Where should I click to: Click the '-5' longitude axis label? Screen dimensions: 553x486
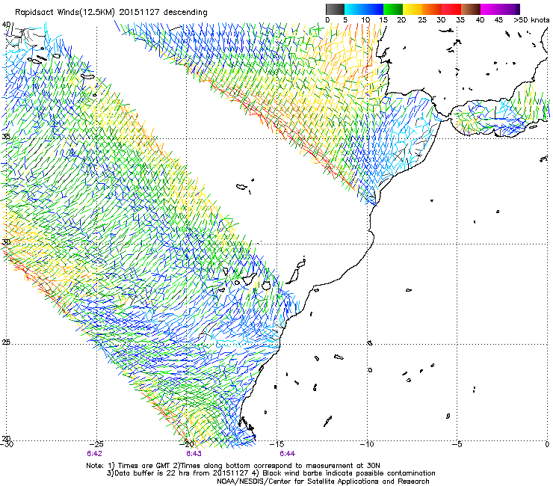[x=457, y=444]
